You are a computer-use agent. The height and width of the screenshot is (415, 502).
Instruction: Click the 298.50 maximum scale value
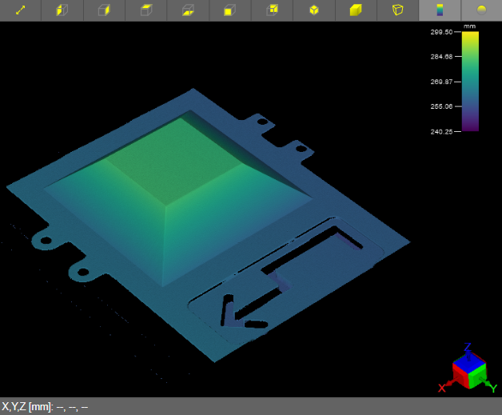[442, 32]
